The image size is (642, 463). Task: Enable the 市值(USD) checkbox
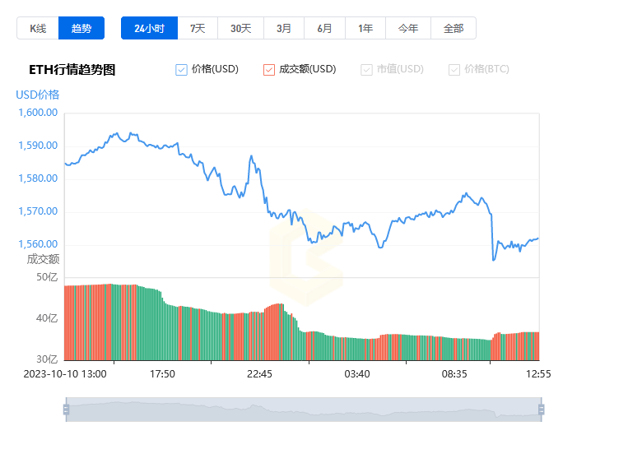(366, 70)
